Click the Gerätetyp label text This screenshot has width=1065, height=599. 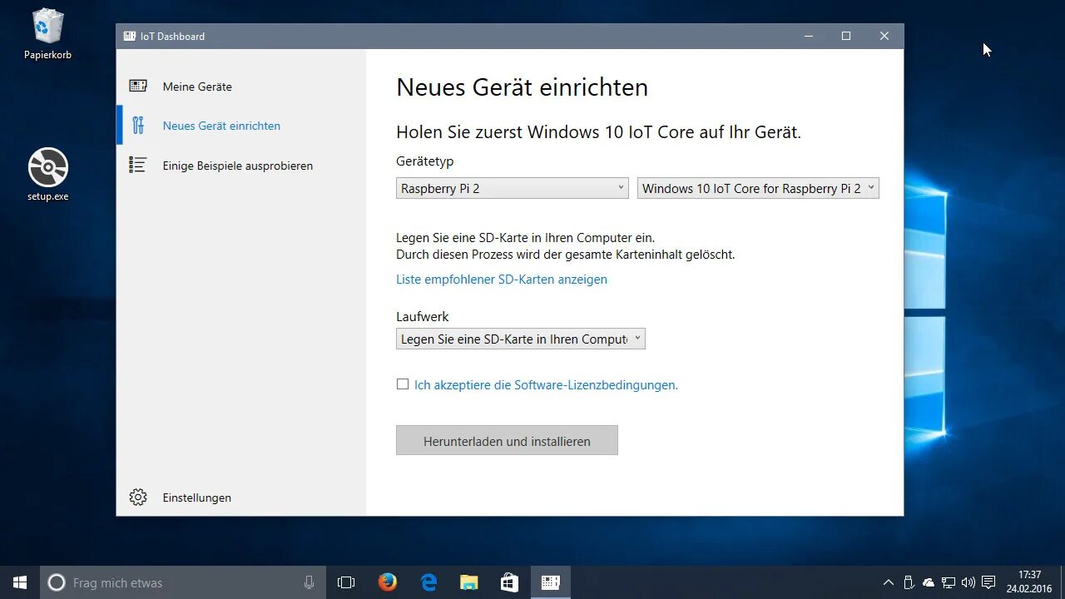point(425,161)
